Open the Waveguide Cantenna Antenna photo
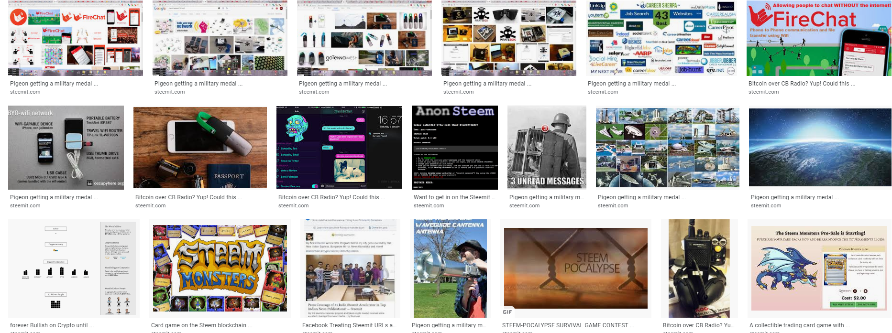Screen dimensions: 892x333 450,269
